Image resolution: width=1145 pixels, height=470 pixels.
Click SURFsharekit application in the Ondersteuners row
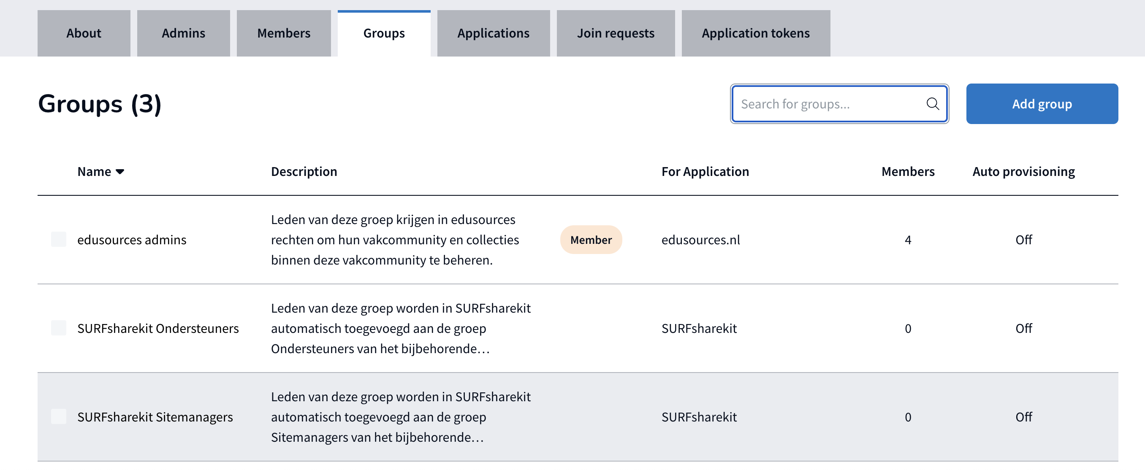coord(699,329)
